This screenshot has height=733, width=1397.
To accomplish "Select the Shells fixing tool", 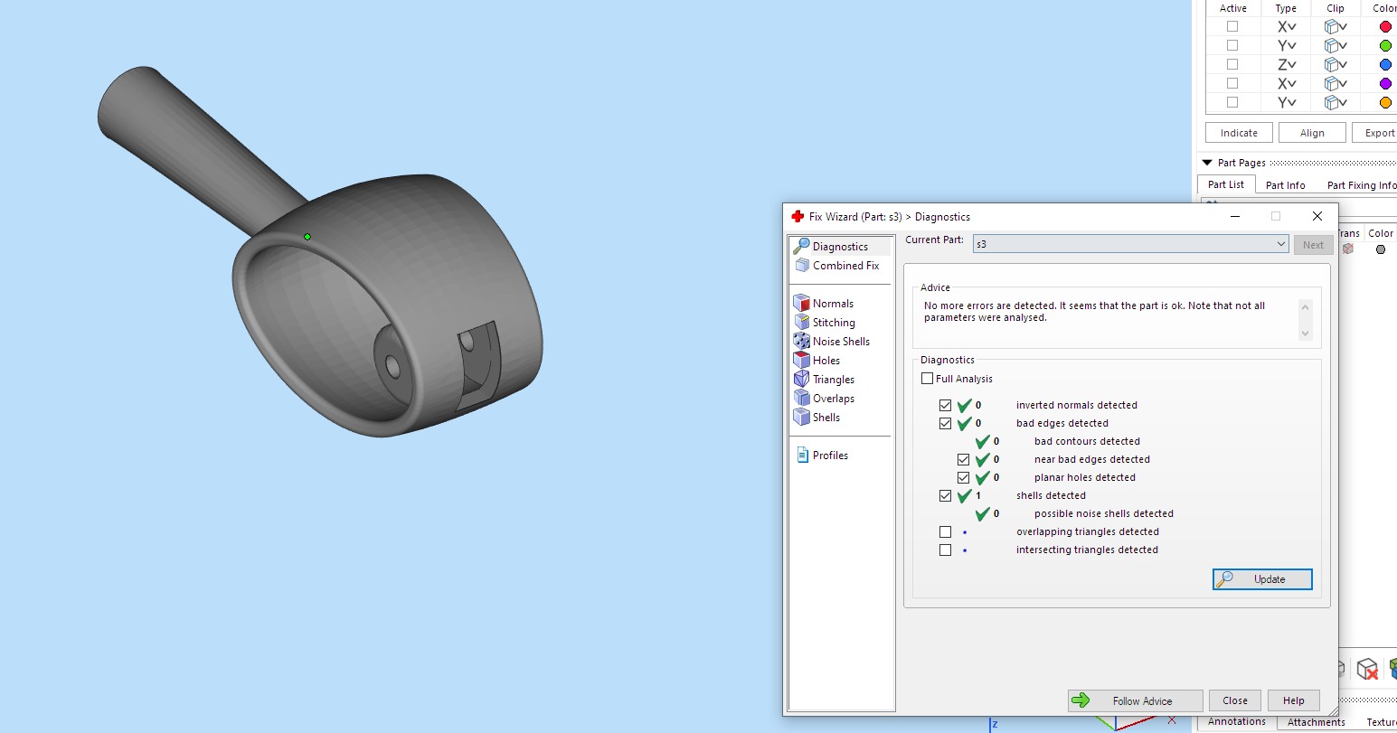I will [817, 418].
